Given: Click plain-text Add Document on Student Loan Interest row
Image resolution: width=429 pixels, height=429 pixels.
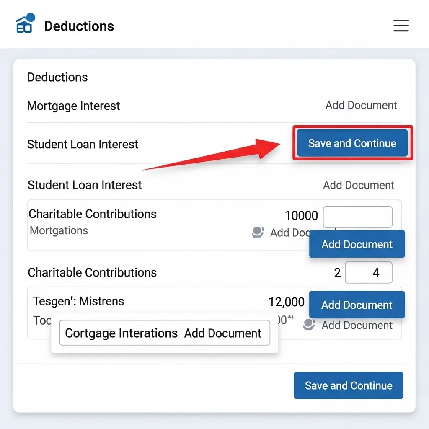Looking at the screenshot, I should (359, 185).
